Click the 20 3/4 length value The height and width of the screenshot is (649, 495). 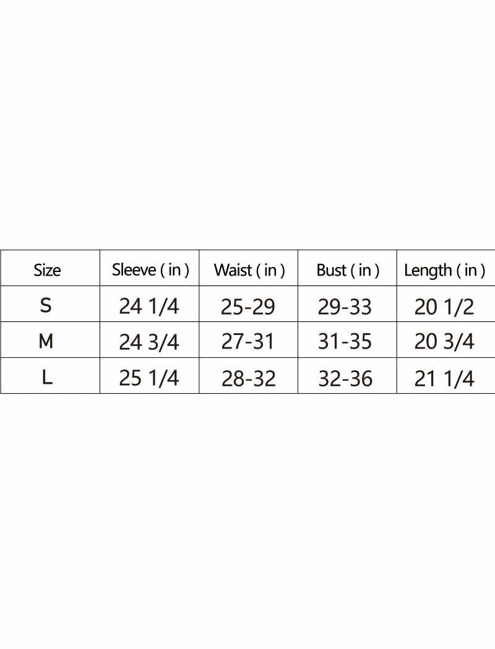click(x=444, y=342)
